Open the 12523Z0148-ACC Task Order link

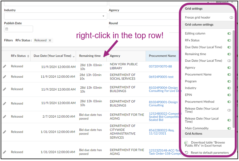(164, 152)
